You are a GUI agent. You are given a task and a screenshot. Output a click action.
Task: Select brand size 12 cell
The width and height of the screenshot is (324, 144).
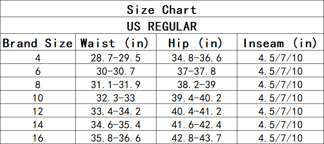[38, 111]
